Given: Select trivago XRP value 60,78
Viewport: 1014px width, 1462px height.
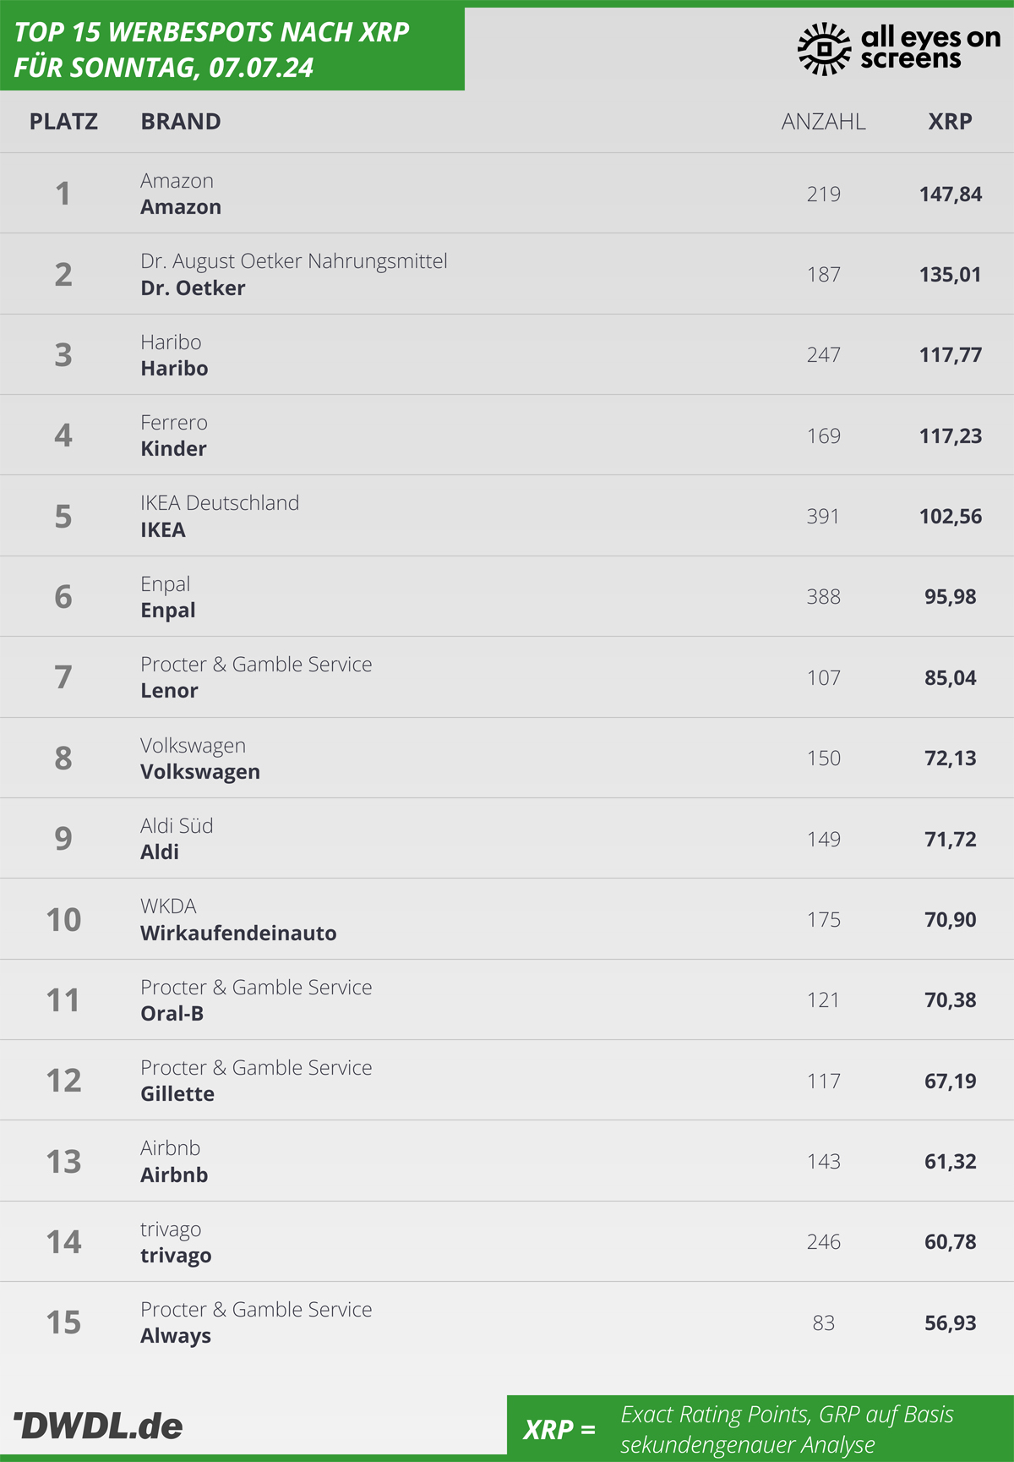Looking at the screenshot, I should click(x=951, y=1242).
